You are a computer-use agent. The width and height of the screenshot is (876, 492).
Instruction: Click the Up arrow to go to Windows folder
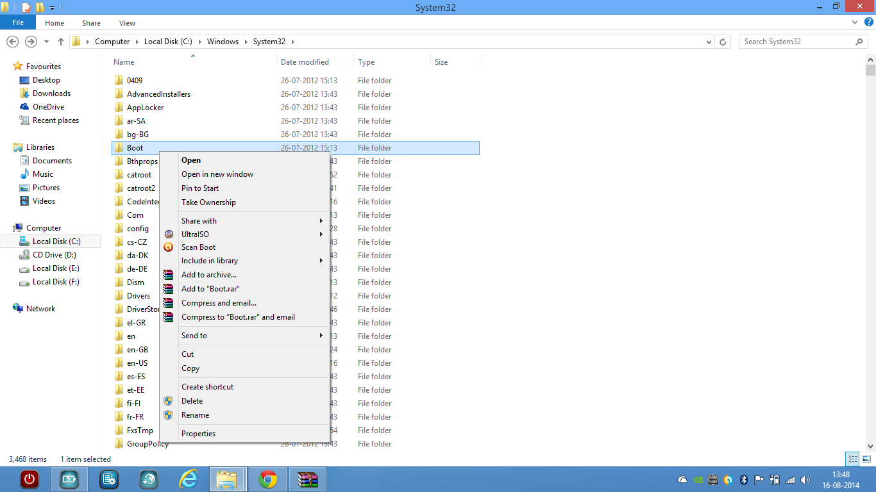[x=60, y=41]
